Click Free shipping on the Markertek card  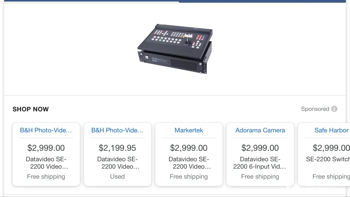pyautogui.click(x=189, y=177)
